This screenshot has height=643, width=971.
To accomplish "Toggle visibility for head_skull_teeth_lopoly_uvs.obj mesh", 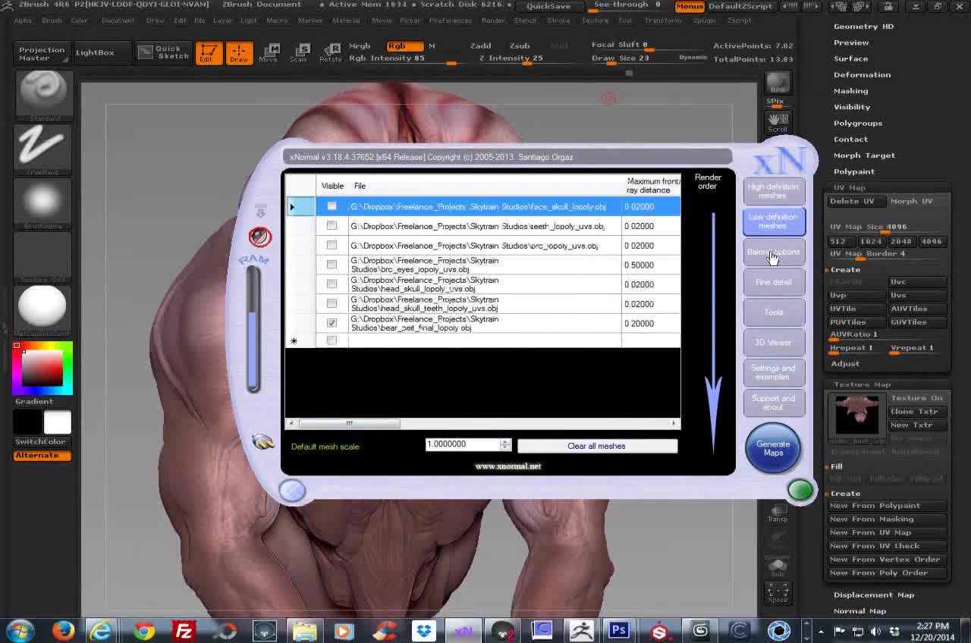I will [332, 303].
